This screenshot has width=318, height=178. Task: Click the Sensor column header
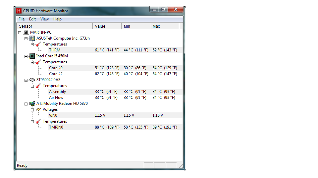(55, 26)
